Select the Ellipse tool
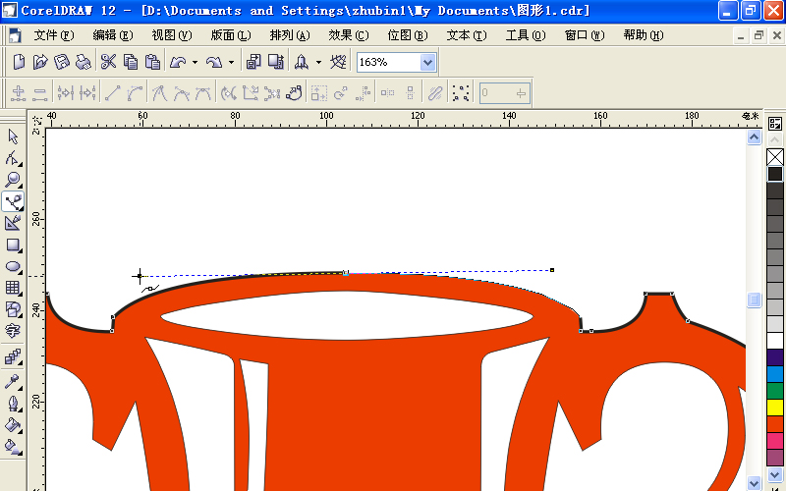This screenshot has height=491, width=786. point(13,266)
